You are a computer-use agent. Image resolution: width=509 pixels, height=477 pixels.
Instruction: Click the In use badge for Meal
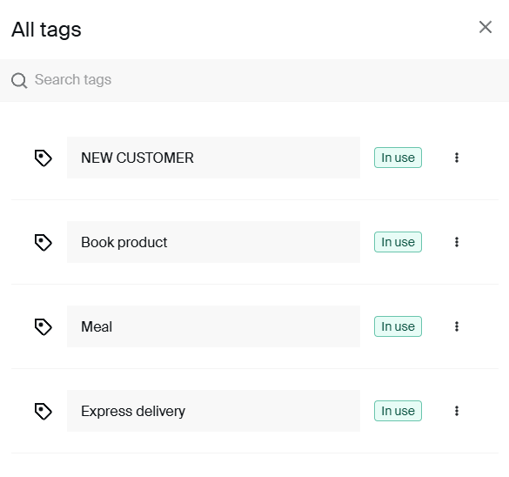click(398, 326)
